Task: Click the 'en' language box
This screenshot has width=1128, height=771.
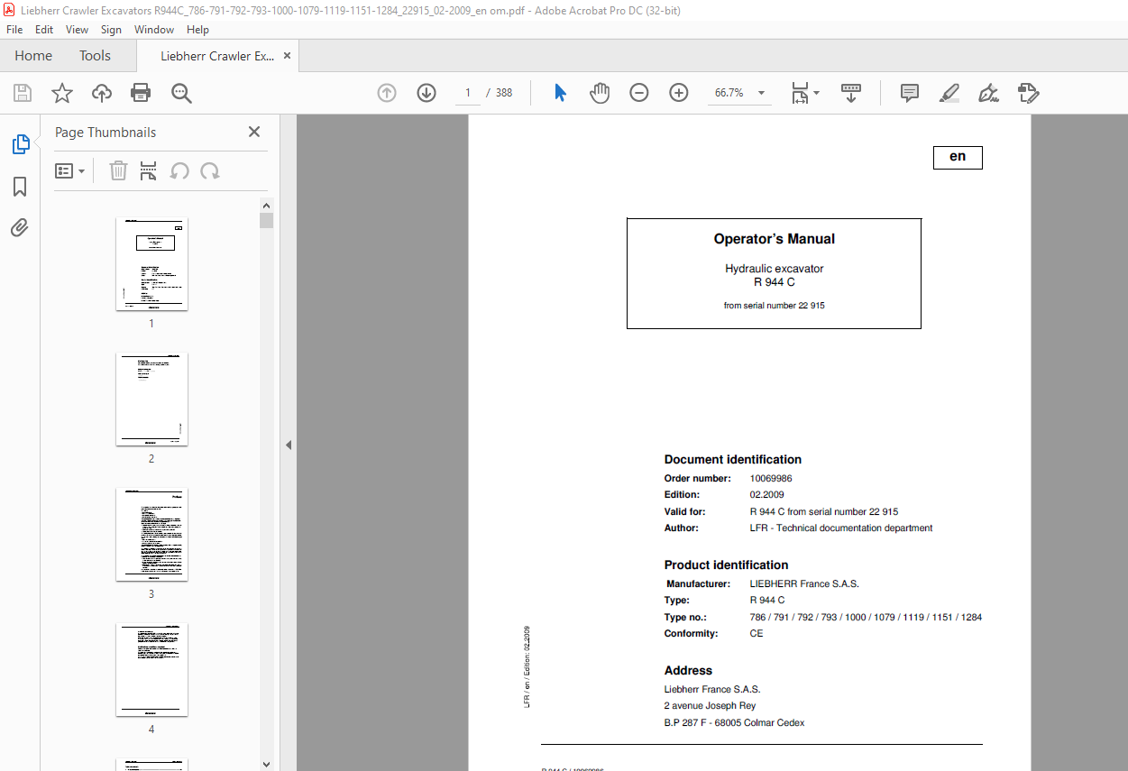Action: tap(958, 157)
